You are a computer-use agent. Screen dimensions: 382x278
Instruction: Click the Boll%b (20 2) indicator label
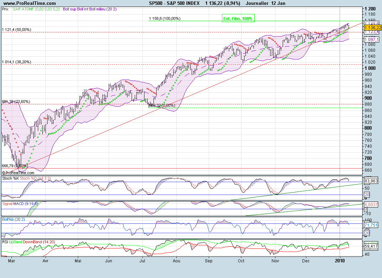(x=14, y=220)
